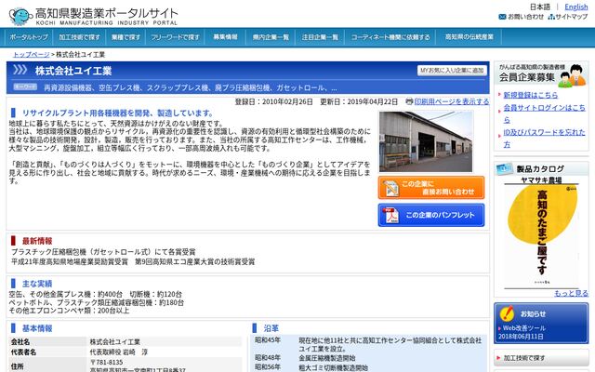595x372 pixels.
Task: Open Web改善ツール news item
Action: click(524, 328)
